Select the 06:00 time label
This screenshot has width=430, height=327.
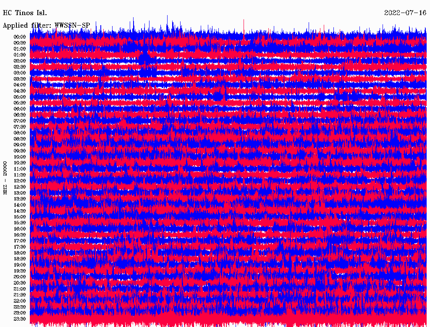coord(20,109)
